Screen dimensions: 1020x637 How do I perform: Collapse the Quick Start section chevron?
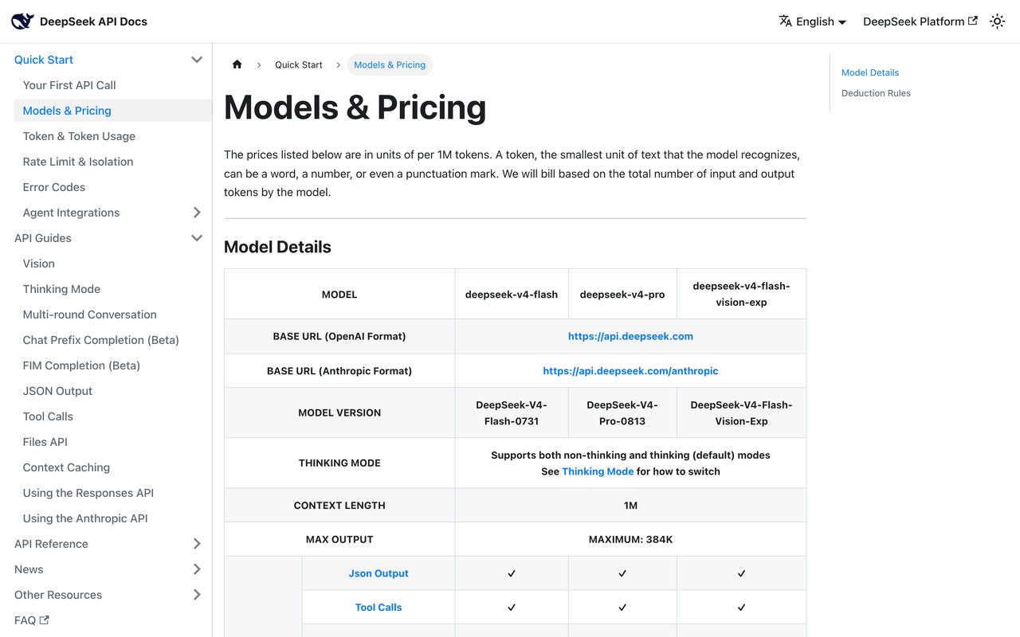[197, 60]
